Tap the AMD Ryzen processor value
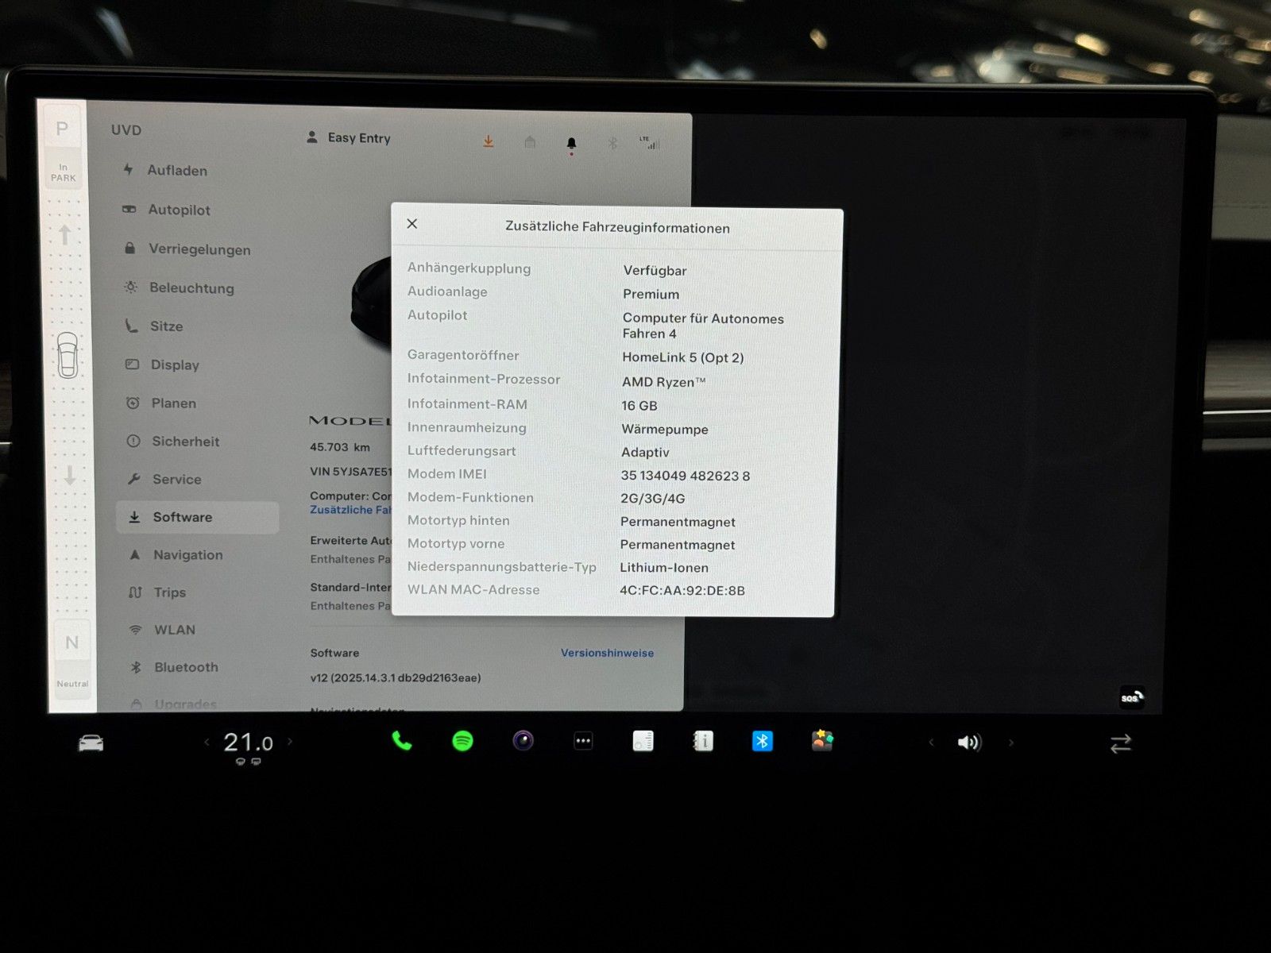The width and height of the screenshot is (1271, 953). coord(663,382)
